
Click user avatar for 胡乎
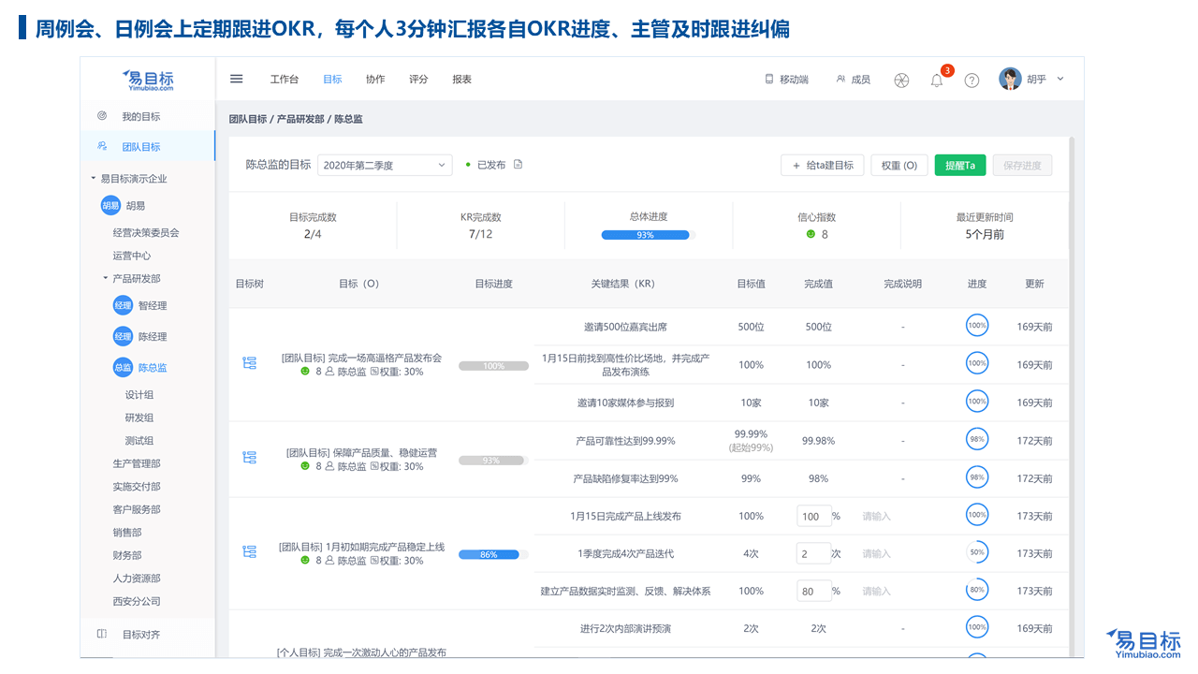pyautogui.click(x=1010, y=79)
